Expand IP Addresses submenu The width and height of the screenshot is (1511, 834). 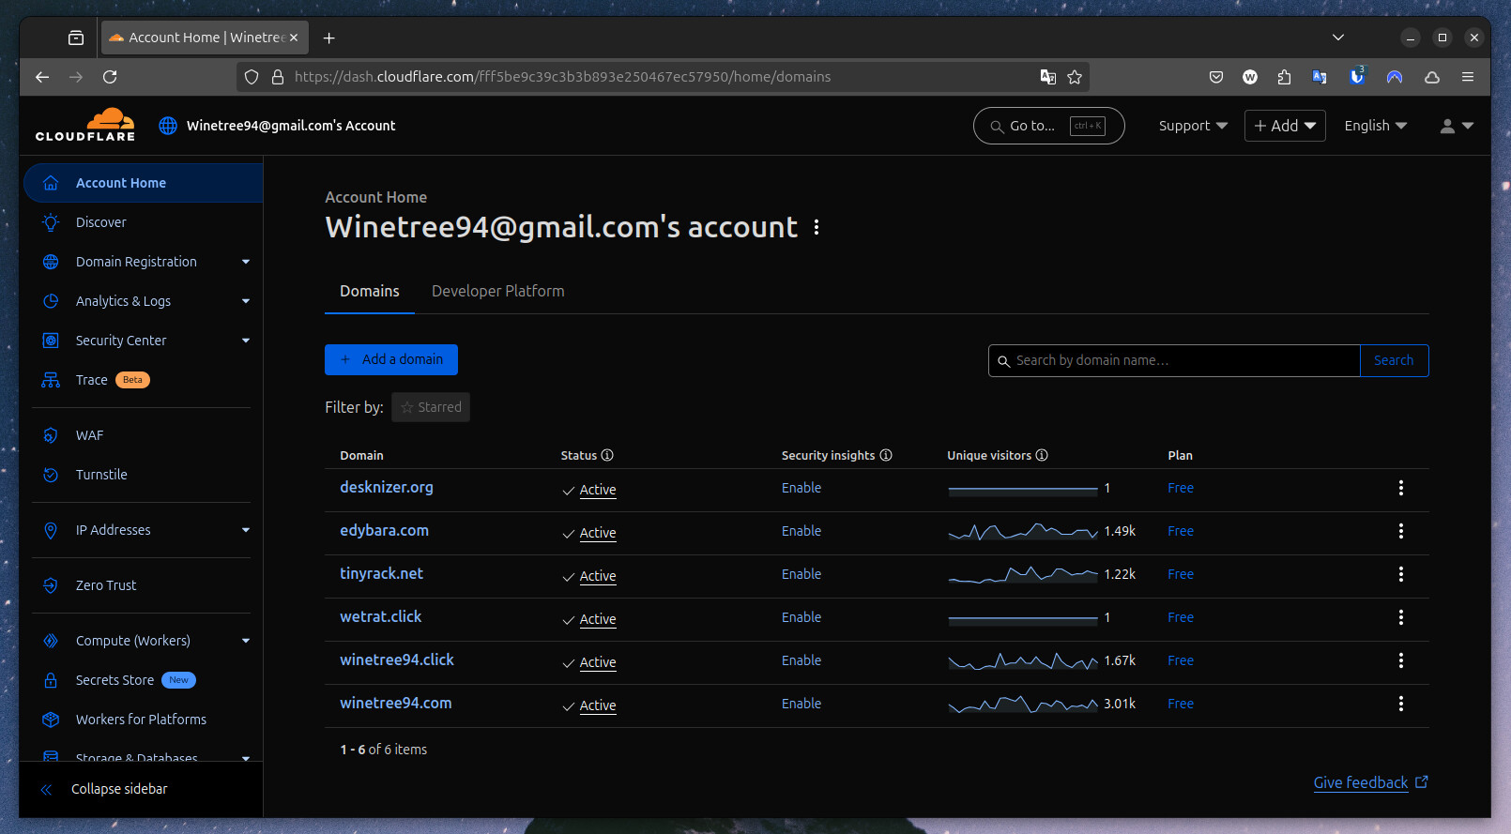click(x=246, y=530)
